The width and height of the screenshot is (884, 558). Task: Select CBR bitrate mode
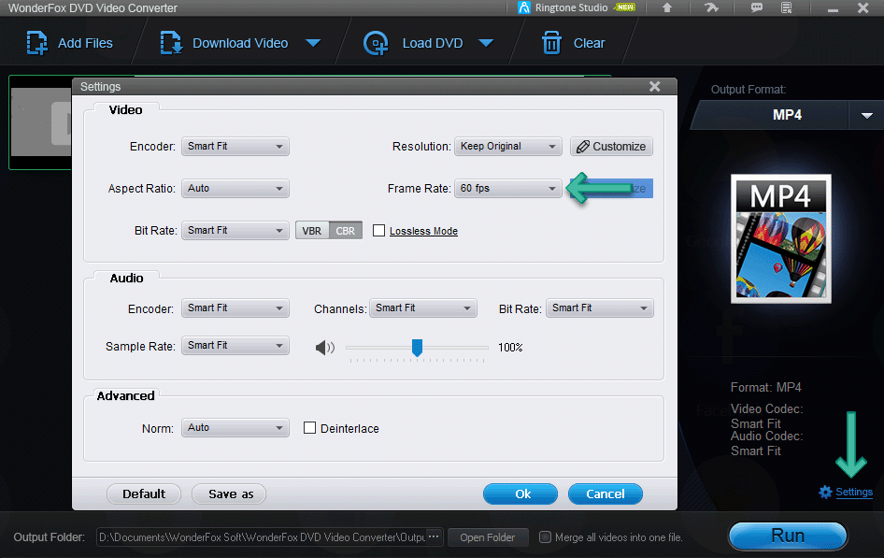pos(345,230)
